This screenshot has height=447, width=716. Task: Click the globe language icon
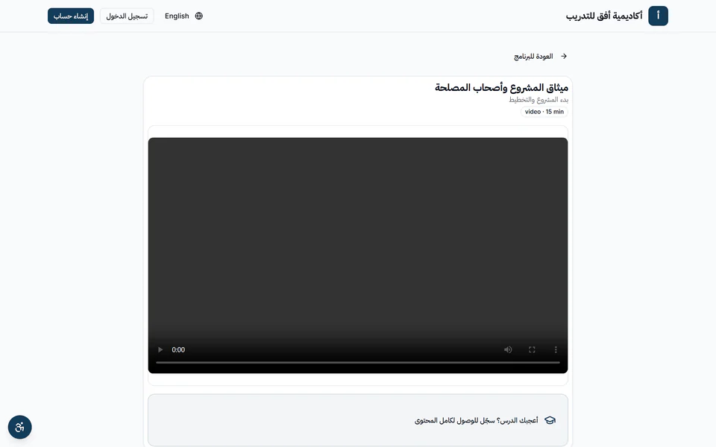198,16
